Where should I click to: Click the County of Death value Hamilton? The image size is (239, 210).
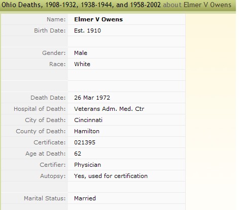[87, 131]
